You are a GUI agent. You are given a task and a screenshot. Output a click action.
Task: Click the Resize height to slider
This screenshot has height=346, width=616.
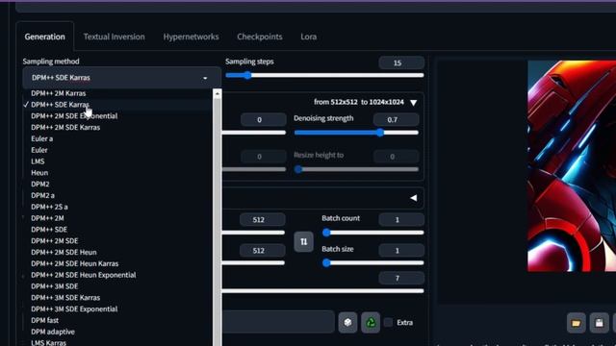tap(356, 169)
